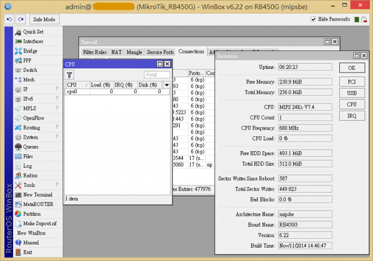
Task: Open the Log sidebar icon
Action: pos(18,166)
